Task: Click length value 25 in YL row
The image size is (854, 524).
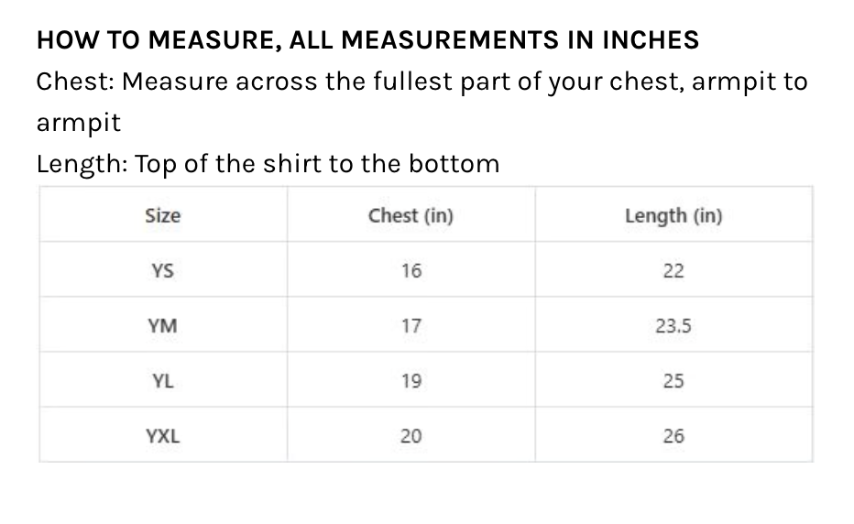Action: point(673,381)
